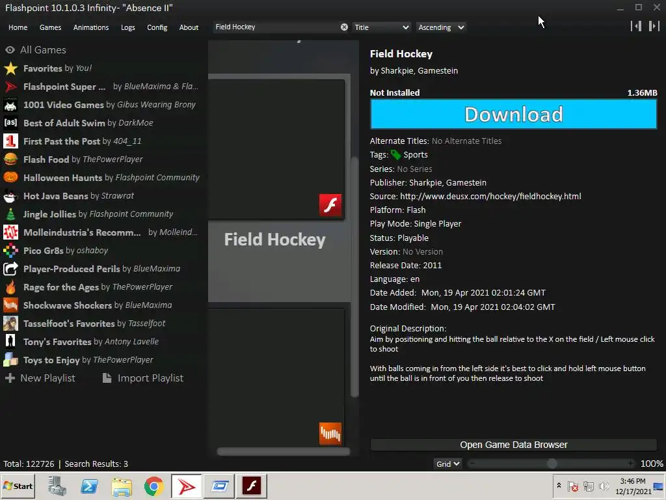The height and width of the screenshot is (500, 666).
Task: Click the Field Hockey search input field
Action: [x=277, y=27]
